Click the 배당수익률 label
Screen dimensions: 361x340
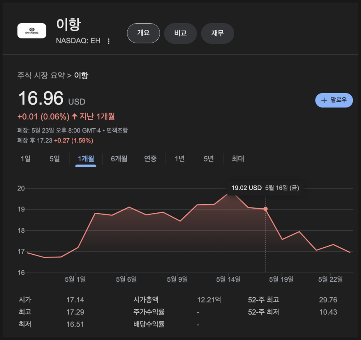pyautogui.click(x=149, y=324)
